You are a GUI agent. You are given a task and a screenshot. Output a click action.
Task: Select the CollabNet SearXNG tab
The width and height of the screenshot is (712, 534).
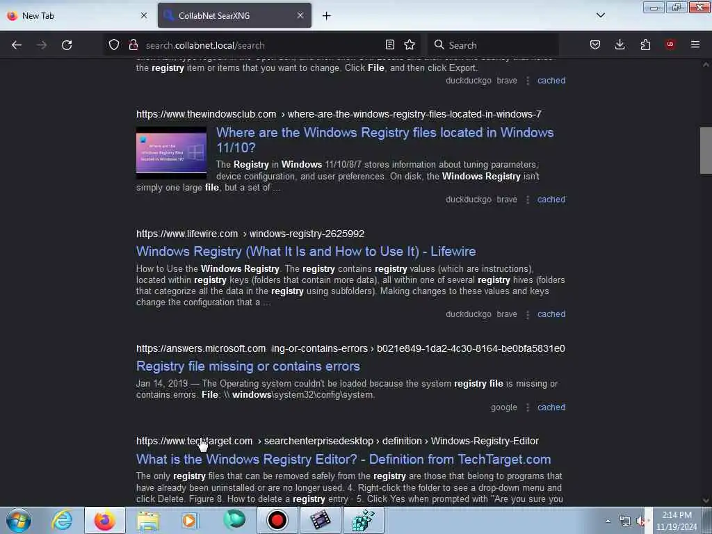click(x=234, y=15)
